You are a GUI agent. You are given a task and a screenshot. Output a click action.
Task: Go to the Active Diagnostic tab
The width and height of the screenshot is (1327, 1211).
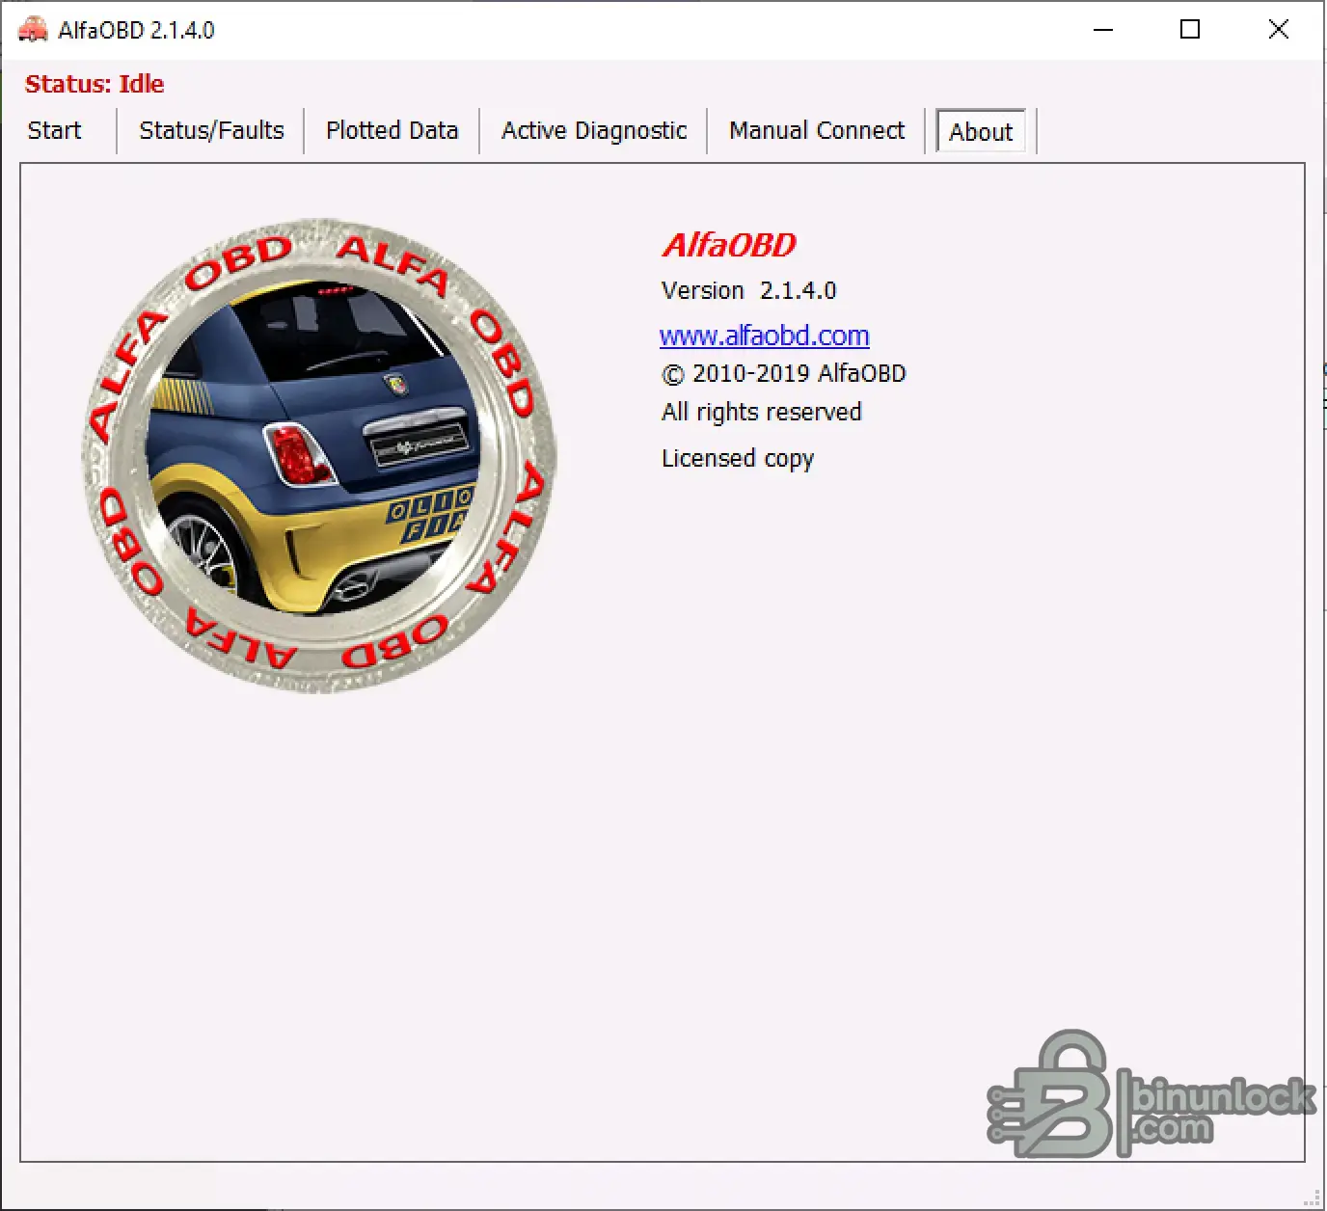click(594, 131)
